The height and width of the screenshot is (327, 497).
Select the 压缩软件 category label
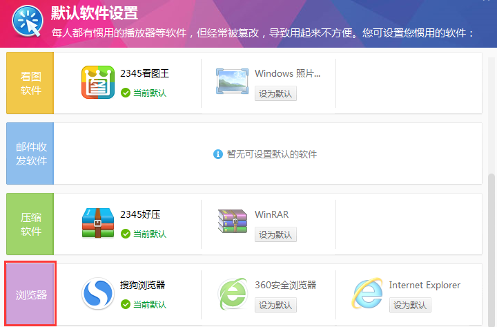30,224
